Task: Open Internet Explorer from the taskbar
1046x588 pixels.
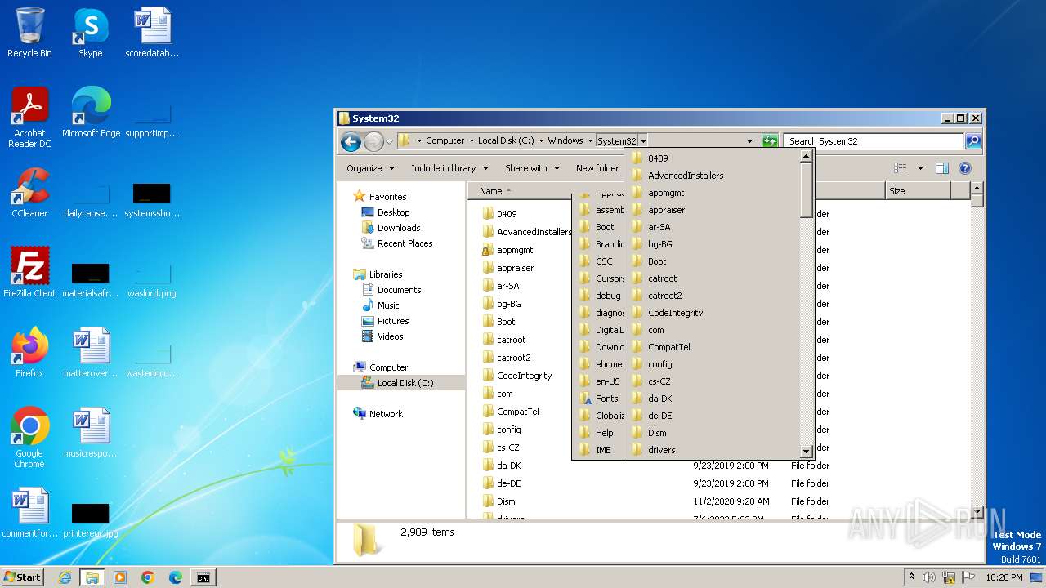Action: click(65, 577)
